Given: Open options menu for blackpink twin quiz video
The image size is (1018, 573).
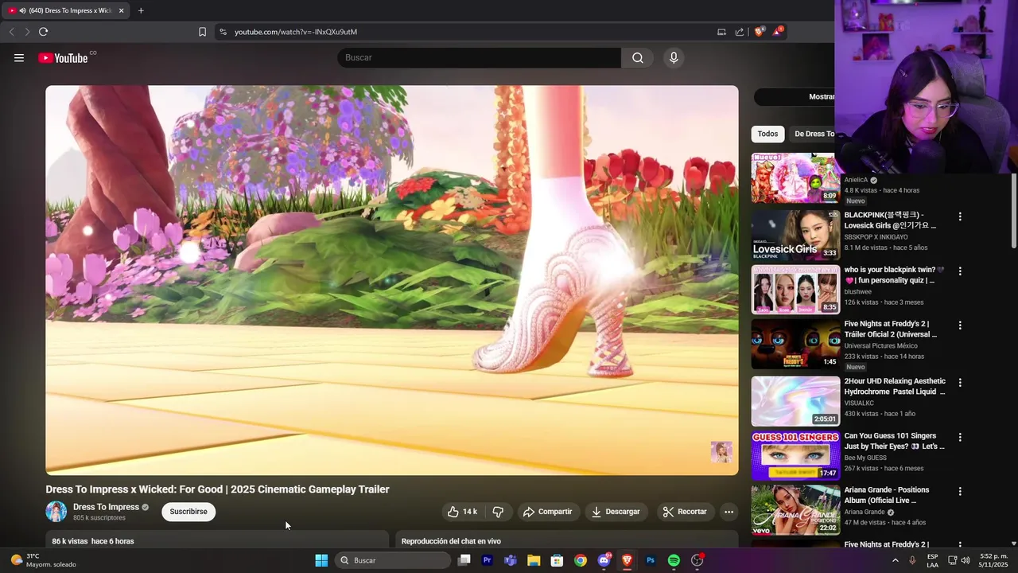Looking at the screenshot, I should tap(960, 271).
